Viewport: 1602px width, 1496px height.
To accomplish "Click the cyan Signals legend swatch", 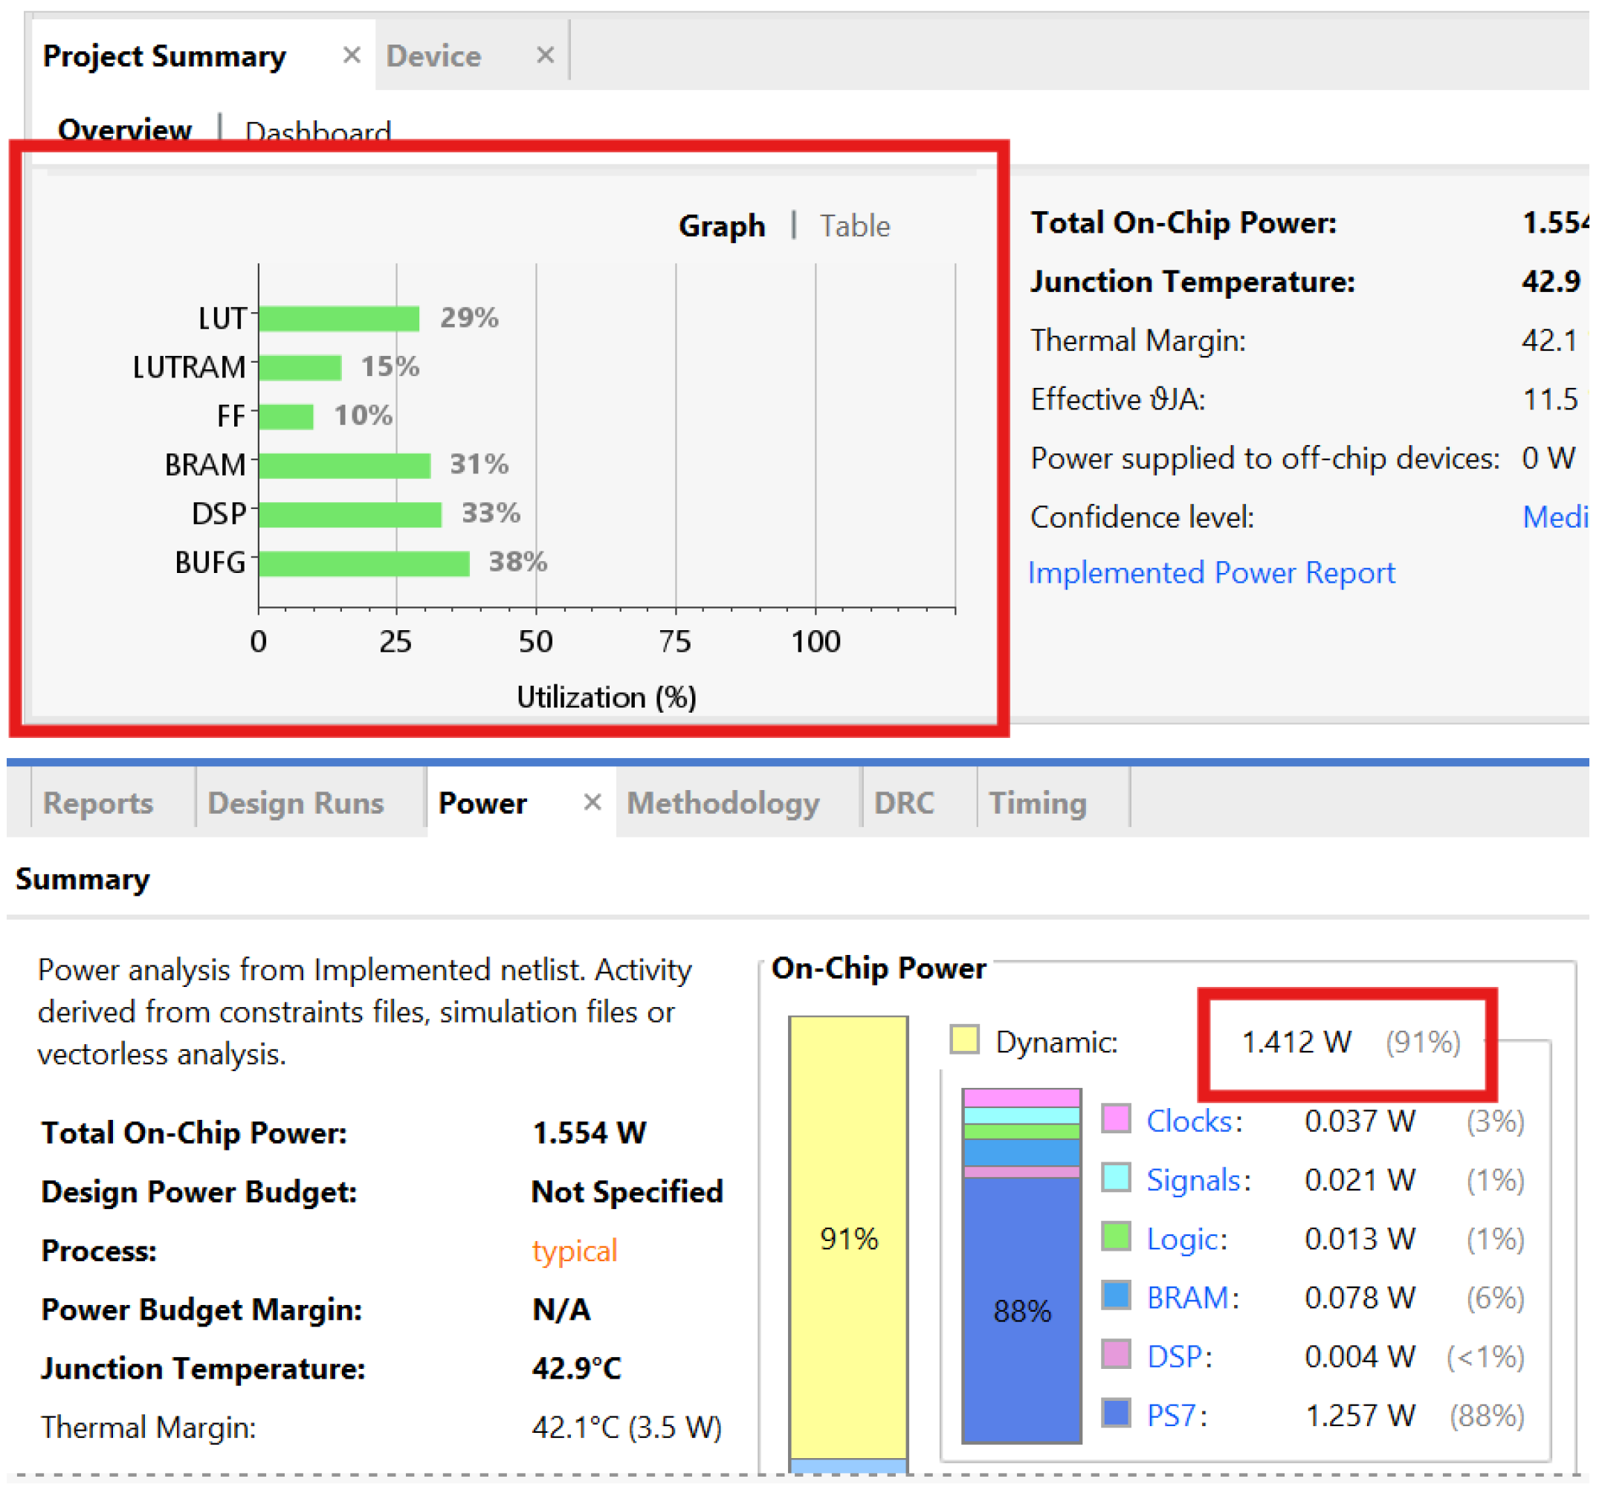I will pos(1116,1178).
